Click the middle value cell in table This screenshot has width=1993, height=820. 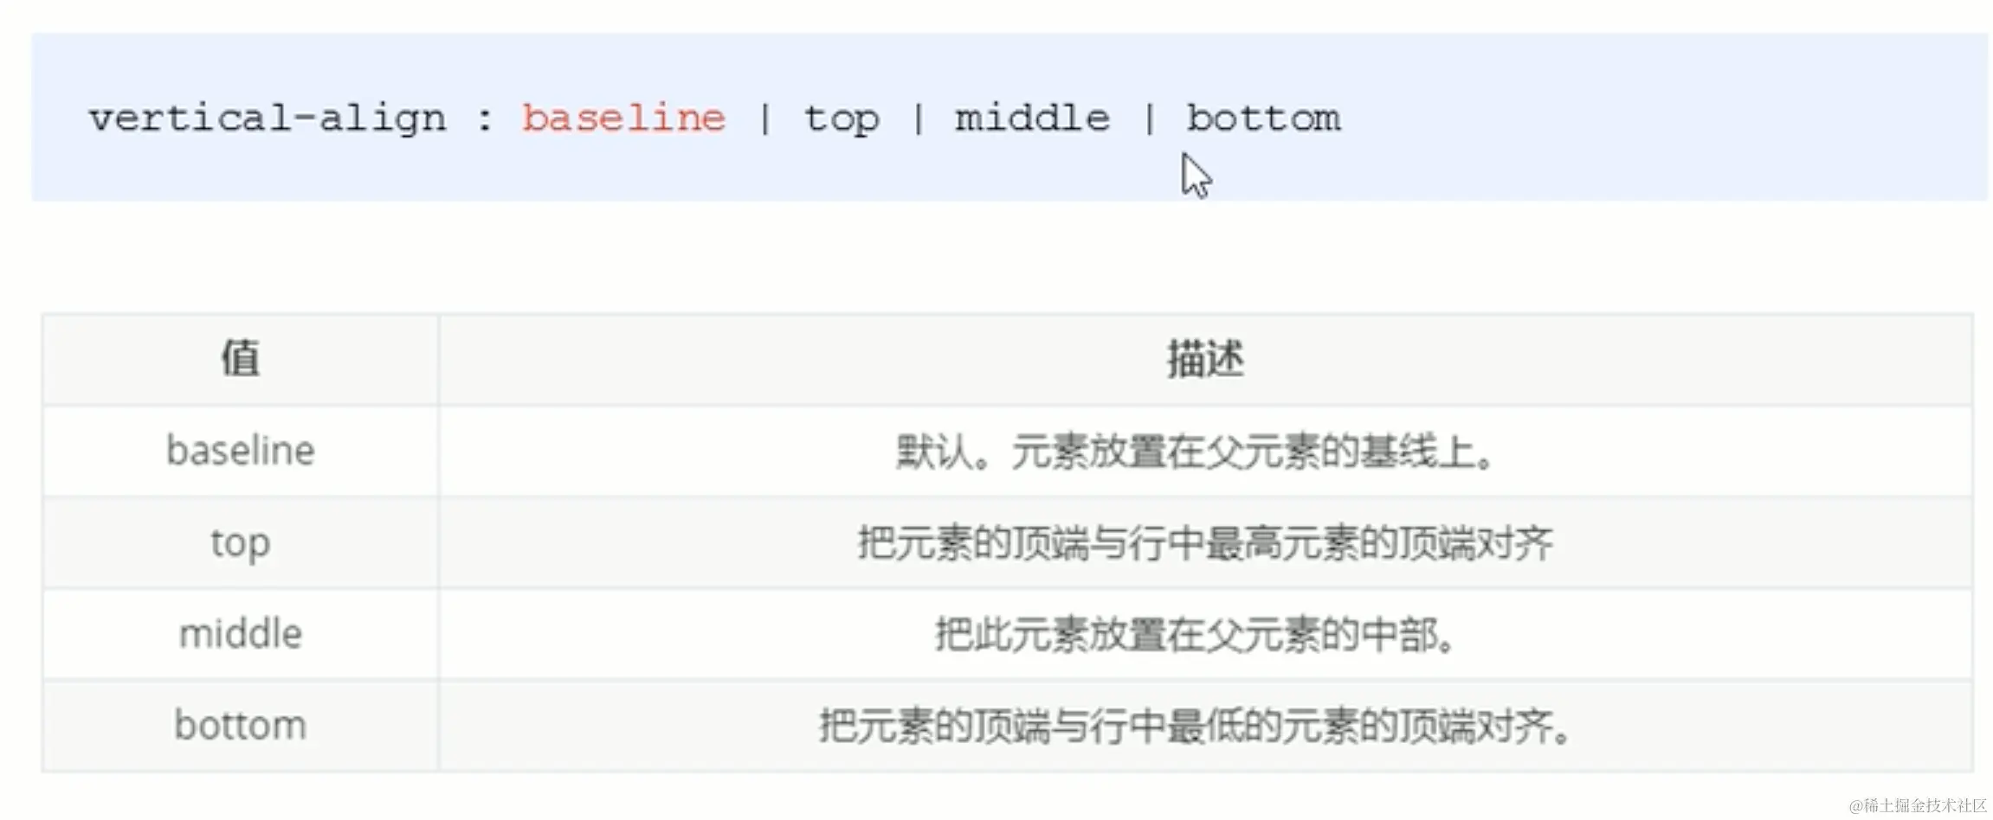pyautogui.click(x=241, y=634)
